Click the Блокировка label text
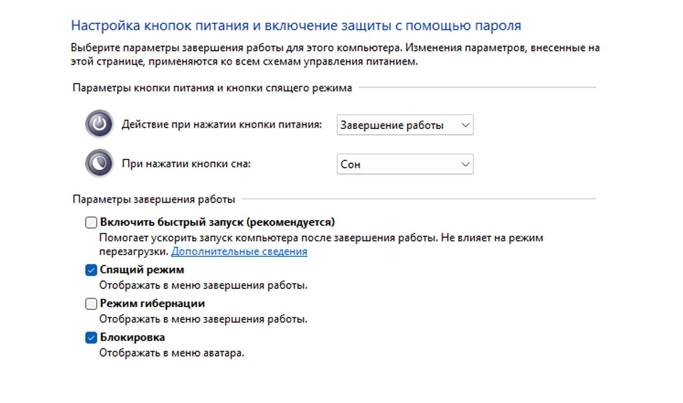Viewport: 683px width, 403px height. 132,337
